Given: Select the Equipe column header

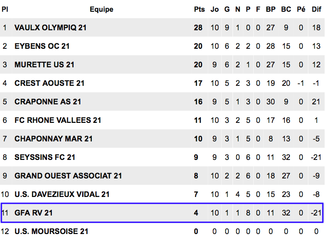Looking at the screenshot, I should pyautogui.click(x=102, y=9).
